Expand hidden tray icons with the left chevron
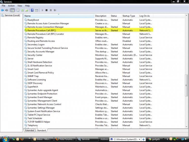 point(167,139)
